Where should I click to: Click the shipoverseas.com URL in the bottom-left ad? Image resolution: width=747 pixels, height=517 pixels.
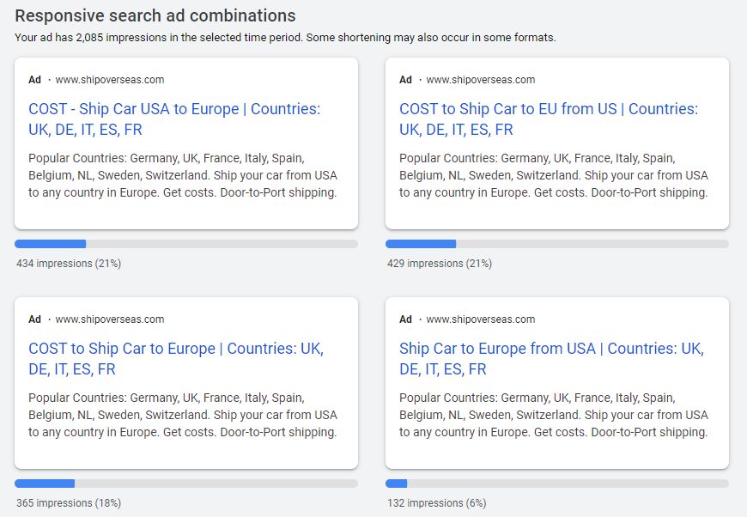point(110,319)
